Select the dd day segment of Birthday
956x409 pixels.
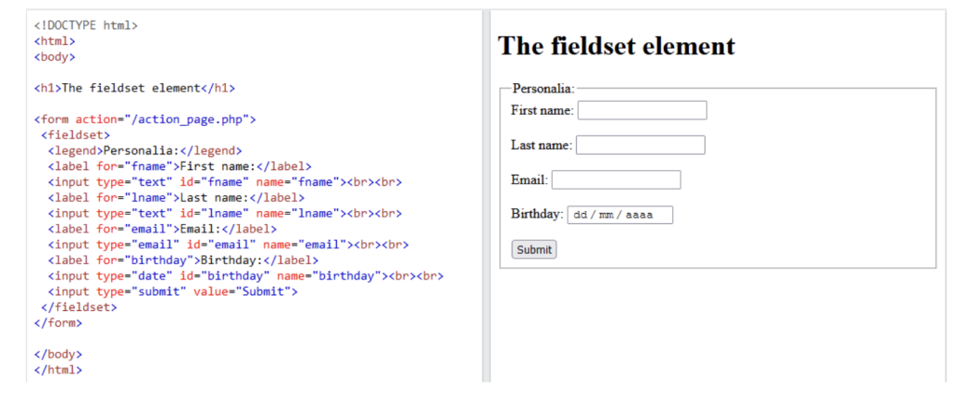click(x=581, y=215)
